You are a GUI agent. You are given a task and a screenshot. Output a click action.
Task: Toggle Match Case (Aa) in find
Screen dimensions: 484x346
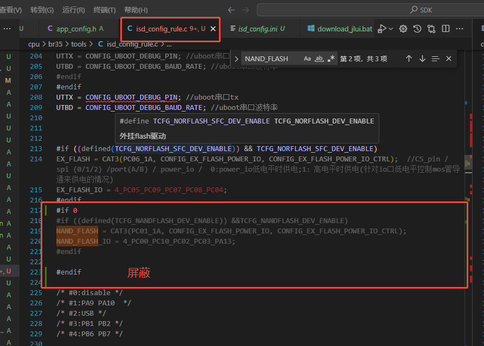pyautogui.click(x=307, y=58)
